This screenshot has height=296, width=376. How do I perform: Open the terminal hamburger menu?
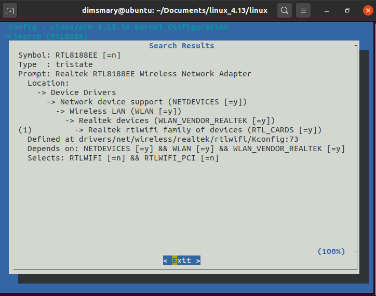303,10
